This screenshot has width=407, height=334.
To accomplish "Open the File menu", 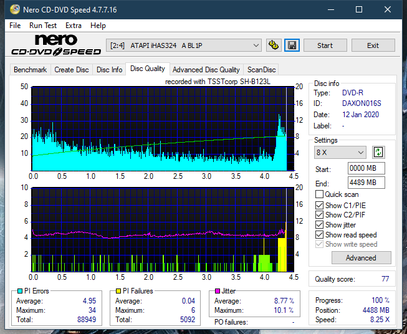I will coord(15,26).
